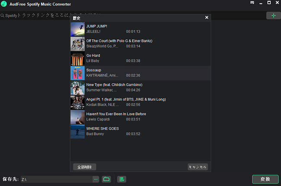Open the output folder icon

[x=106, y=179]
